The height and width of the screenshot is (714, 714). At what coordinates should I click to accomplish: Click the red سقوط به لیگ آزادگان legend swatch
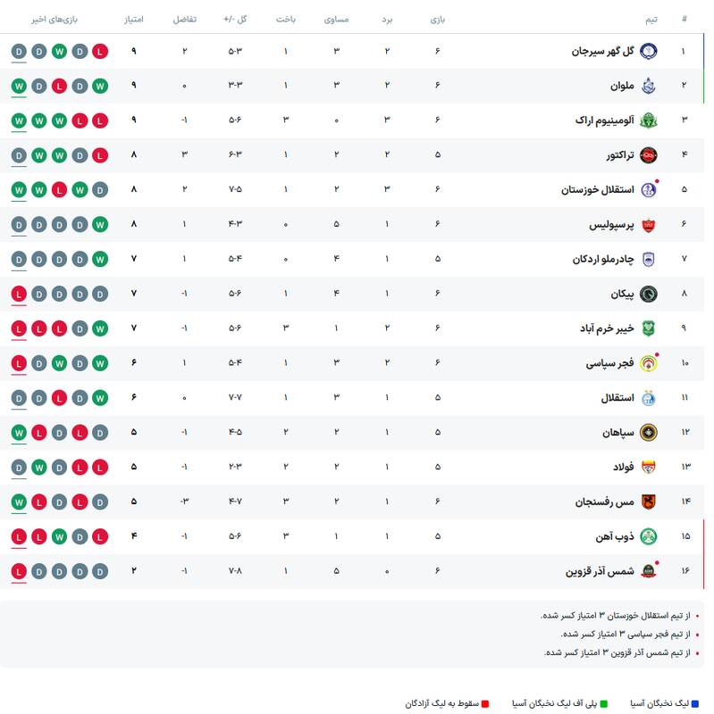click(x=486, y=704)
